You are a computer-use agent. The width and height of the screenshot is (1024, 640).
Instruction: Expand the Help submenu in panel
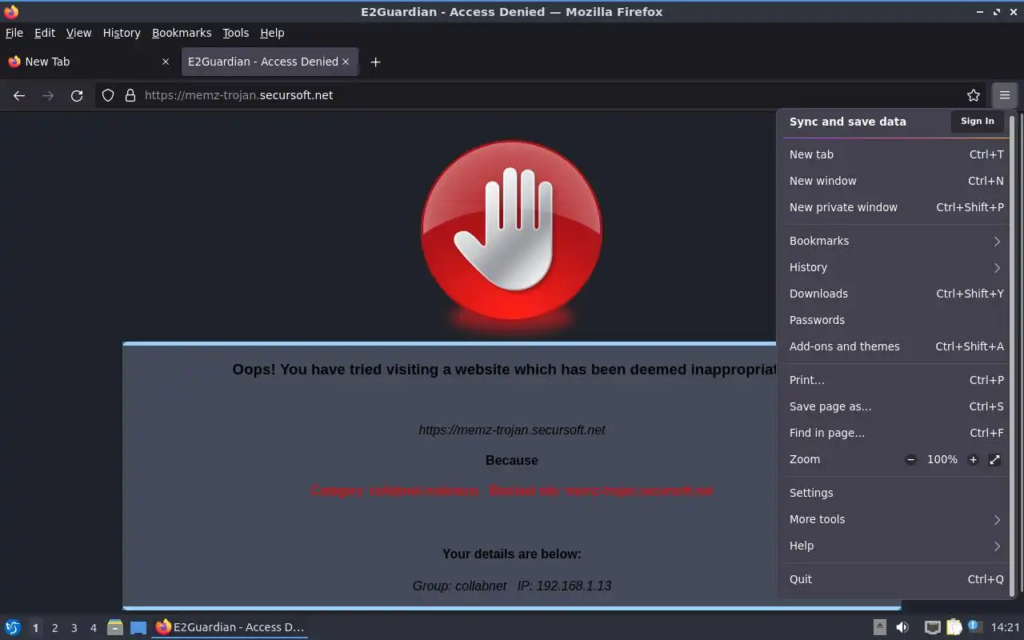pyautogui.click(x=896, y=546)
